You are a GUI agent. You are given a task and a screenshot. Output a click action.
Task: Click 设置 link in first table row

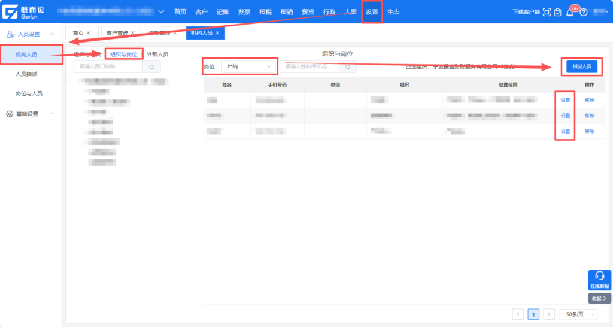coord(565,100)
